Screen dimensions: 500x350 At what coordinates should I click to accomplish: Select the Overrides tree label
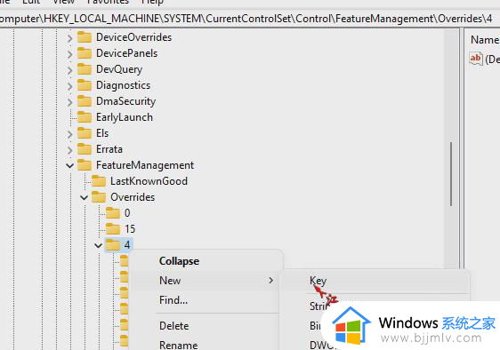click(x=133, y=197)
